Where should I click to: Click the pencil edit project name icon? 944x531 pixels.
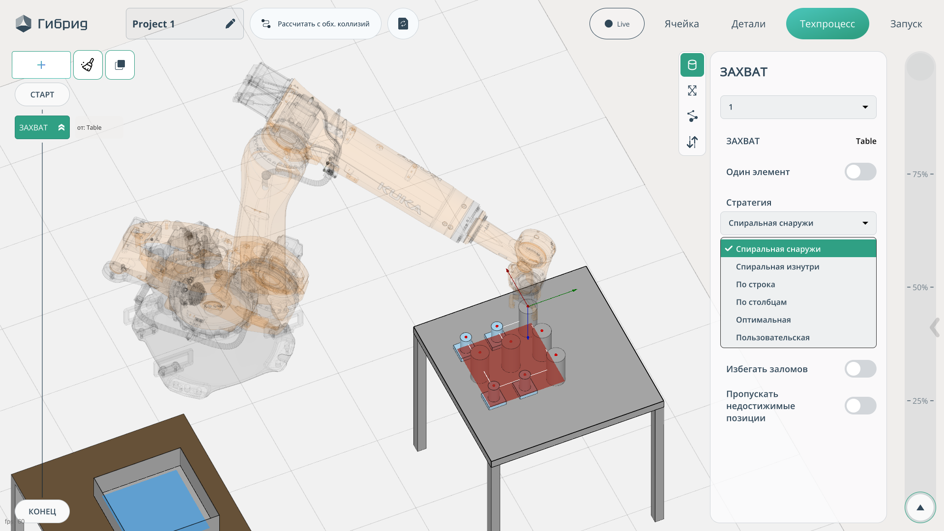pos(230,24)
